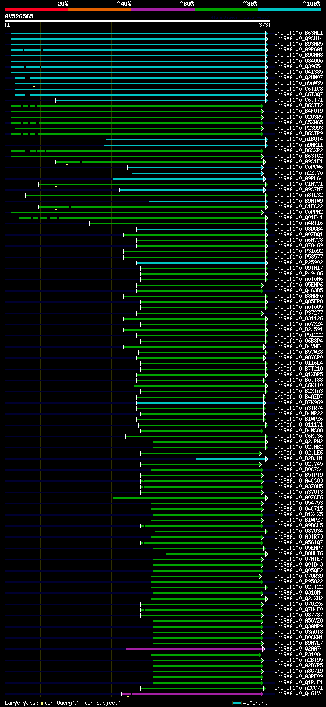Screen dimensions: 326x707
Task: Click the hit label UniRef100_A9RLG4
Action: click(x=298, y=179)
